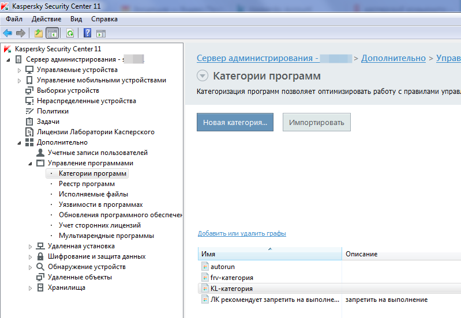Click the Импортировать button
Image resolution: width=461 pixels, height=318 pixels.
[x=316, y=123]
